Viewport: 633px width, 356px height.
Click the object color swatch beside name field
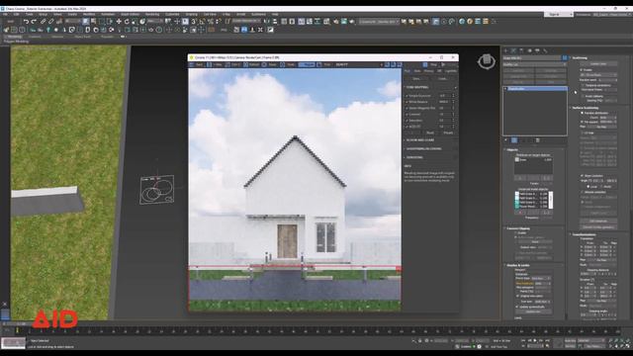(x=565, y=58)
